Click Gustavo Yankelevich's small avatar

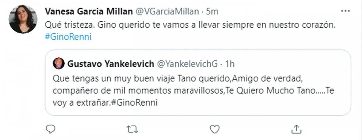pos(59,63)
